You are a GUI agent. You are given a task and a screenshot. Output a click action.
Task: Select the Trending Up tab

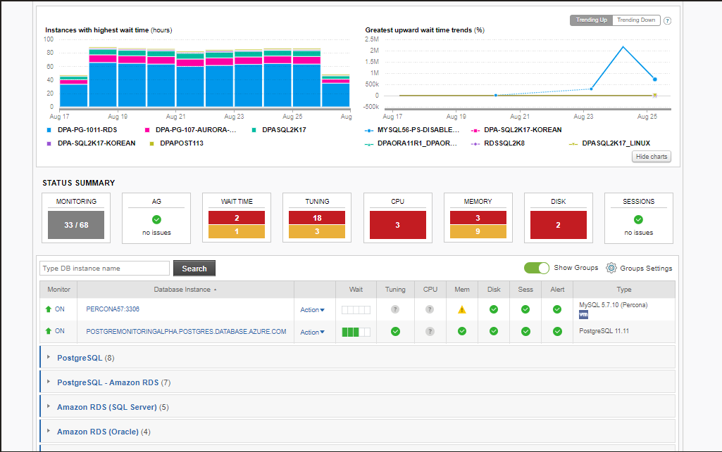(590, 20)
